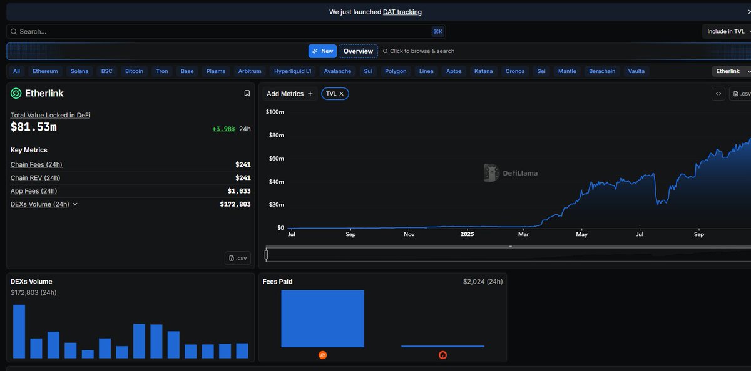Click the large Fees Paid bar
The image size is (751, 371).
tap(322, 319)
